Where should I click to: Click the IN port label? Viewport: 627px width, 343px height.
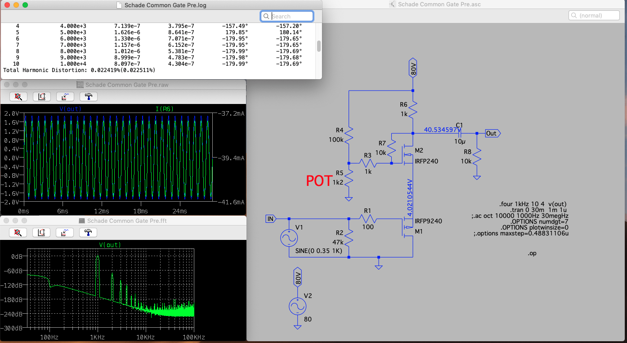tap(270, 219)
